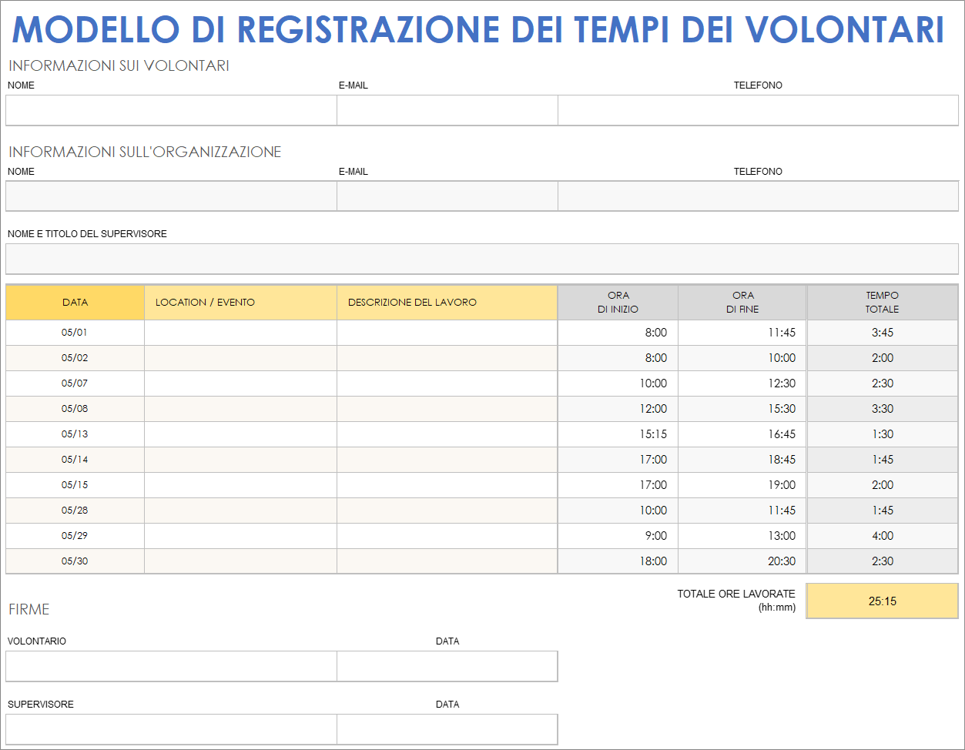The image size is (965, 750).
Task: Click the SUPERVISORE signature field
Action: coord(170,728)
